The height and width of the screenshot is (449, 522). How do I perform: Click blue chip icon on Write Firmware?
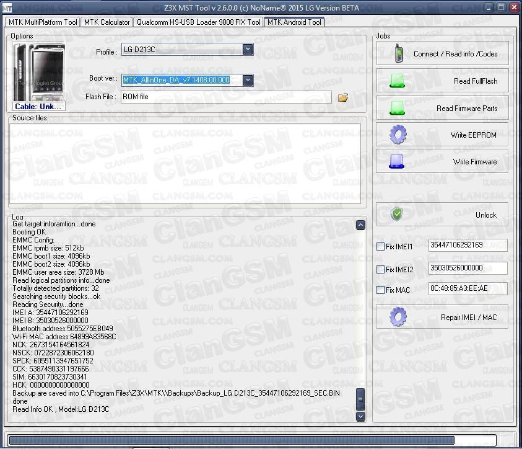(x=396, y=161)
